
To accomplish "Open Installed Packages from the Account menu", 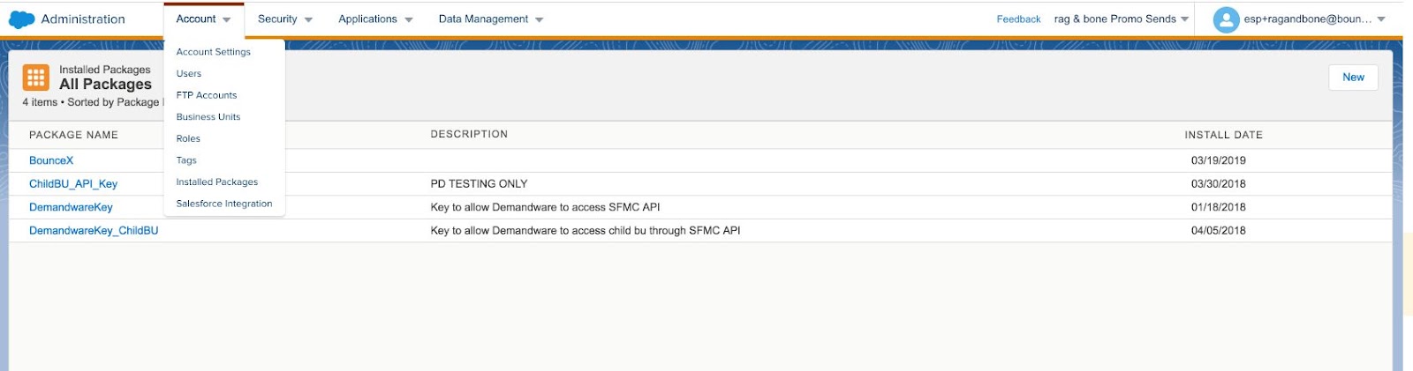I will tap(217, 182).
